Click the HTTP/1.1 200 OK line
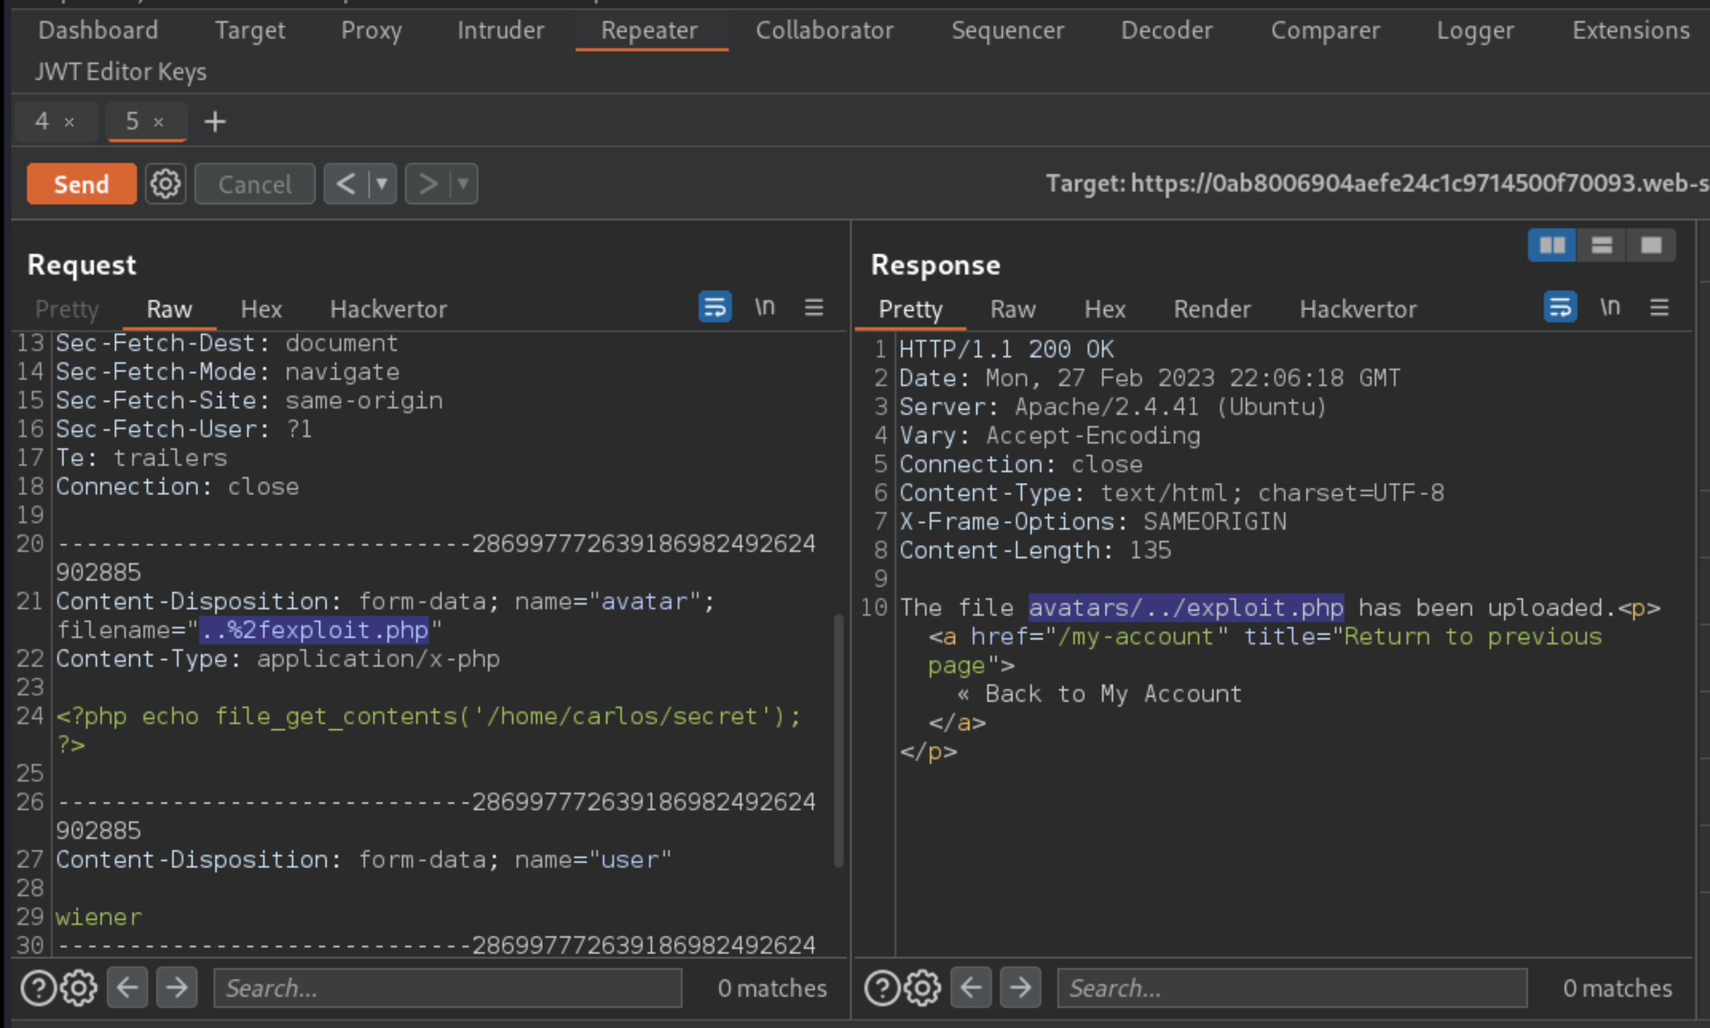 [1006, 349]
